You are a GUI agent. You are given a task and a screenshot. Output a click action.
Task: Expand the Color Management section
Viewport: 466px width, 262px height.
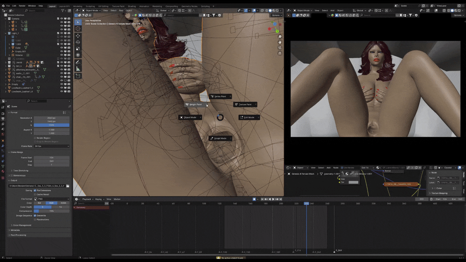tap(22, 225)
